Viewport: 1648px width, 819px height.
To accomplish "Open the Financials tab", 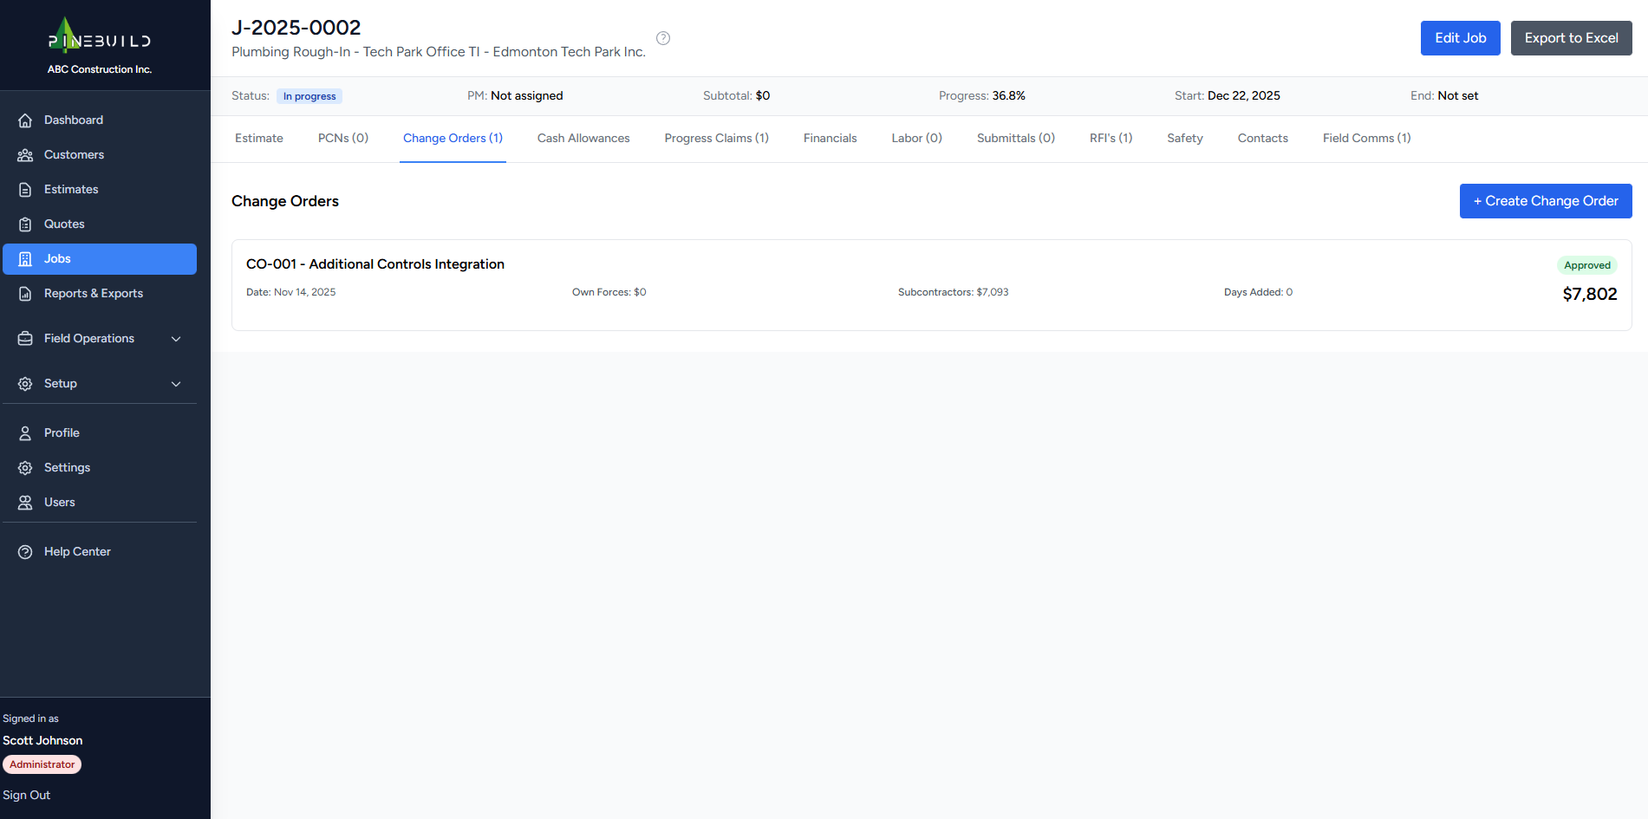I will [x=830, y=139].
